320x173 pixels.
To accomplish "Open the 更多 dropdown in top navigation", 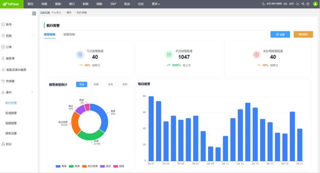I will click(156, 4).
